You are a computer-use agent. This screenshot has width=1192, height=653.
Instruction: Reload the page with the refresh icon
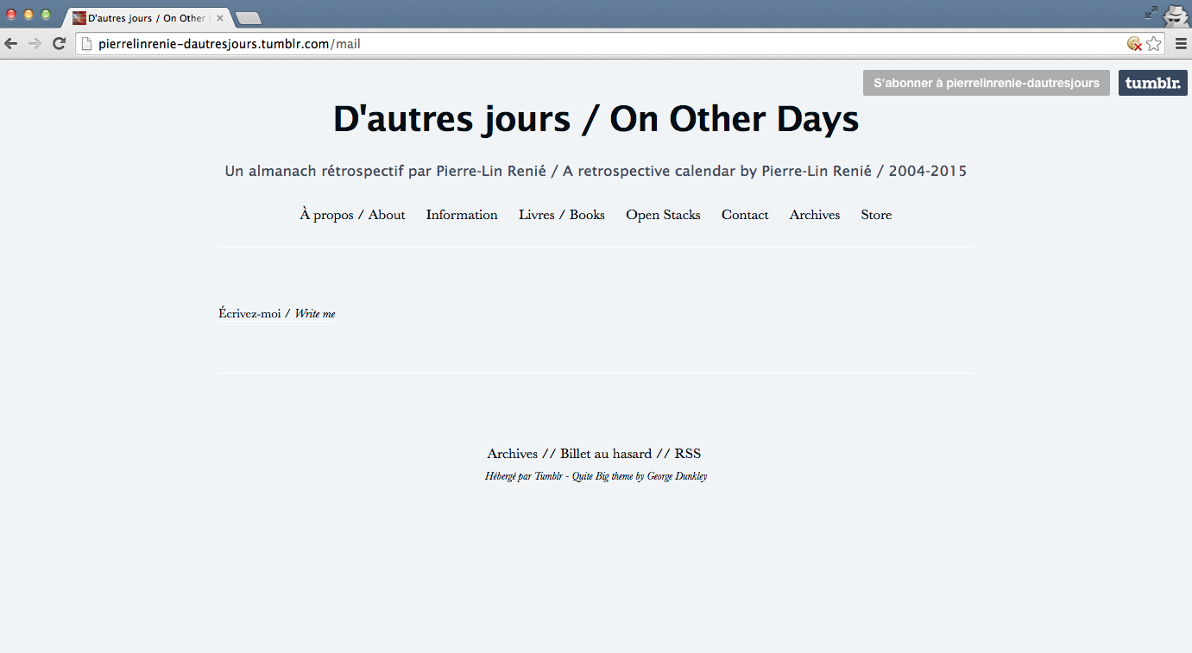click(59, 44)
